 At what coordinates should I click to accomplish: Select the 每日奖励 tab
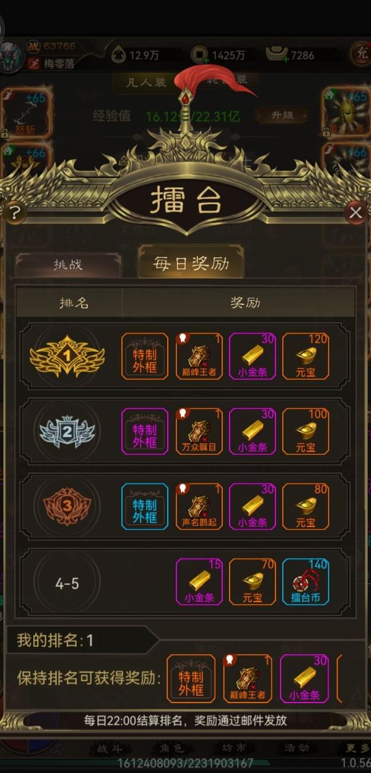coord(191,263)
